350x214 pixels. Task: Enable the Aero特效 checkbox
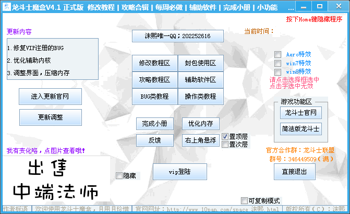pyautogui.click(x=278, y=54)
